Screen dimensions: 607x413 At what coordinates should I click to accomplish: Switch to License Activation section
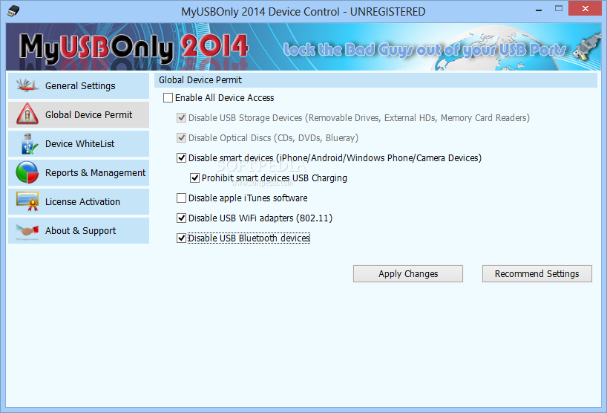(79, 202)
